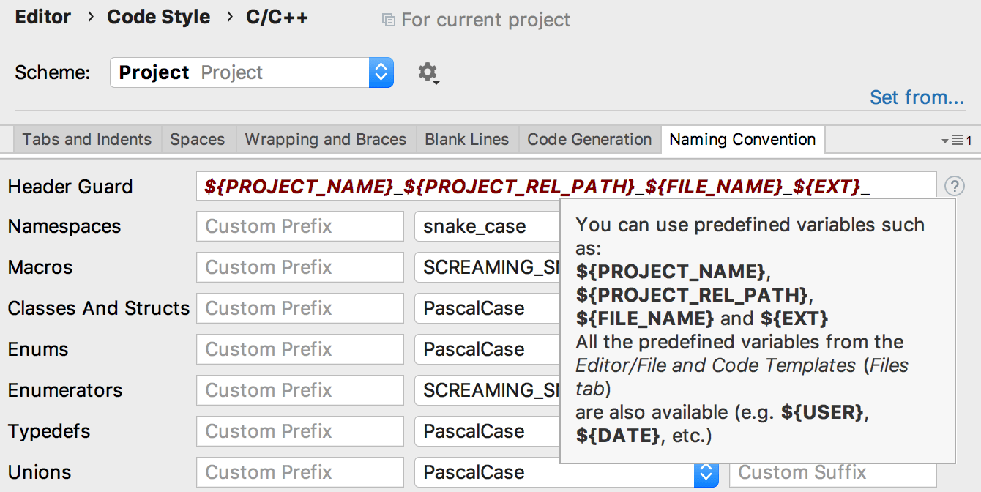Open the Wrapping and Braces tab
The height and width of the screenshot is (492, 981).
coord(325,139)
